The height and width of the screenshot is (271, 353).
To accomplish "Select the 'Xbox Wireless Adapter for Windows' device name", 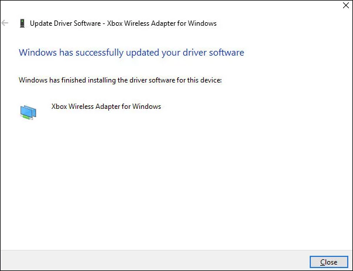I will click(x=107, y=107).
